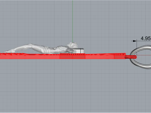Select the silver figure's head

point(73,45)
